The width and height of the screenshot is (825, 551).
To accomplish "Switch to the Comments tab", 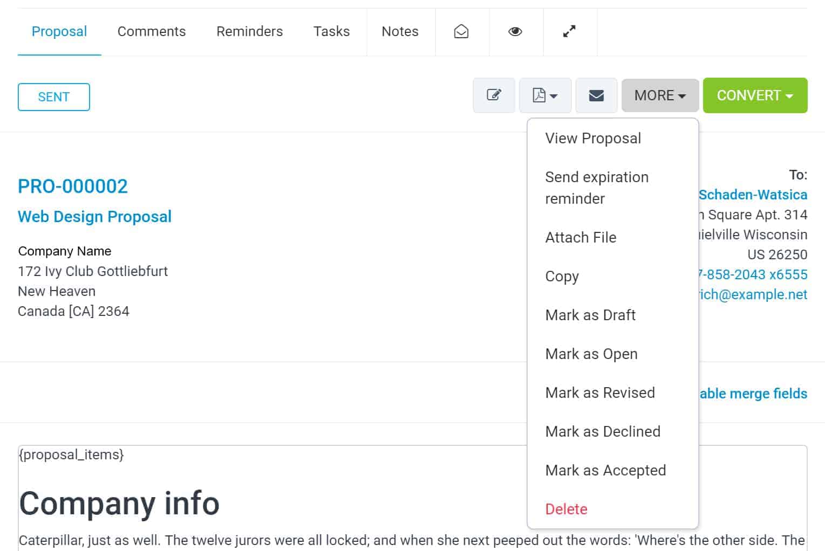I will tap(152, 32).
